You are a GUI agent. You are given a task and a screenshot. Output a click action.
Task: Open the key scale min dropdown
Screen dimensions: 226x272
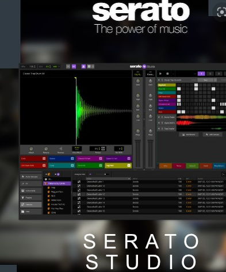click(56, 67)
